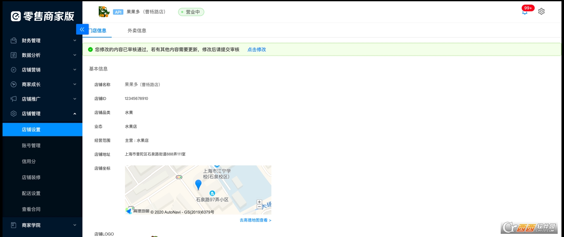
Task: Zoom in the map with plus button
Action: (x=259, y=202)
